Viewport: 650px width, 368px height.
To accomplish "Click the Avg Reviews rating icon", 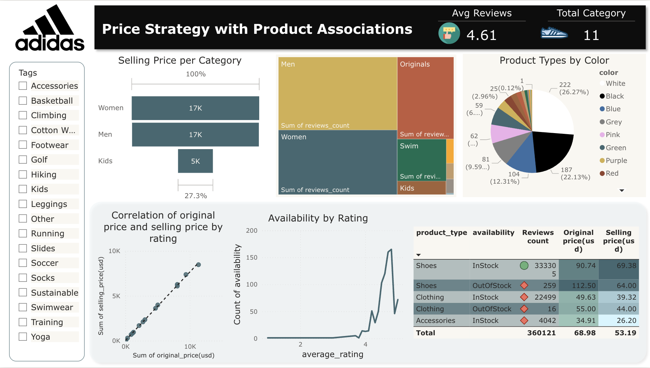I will (x=449, y=33).
